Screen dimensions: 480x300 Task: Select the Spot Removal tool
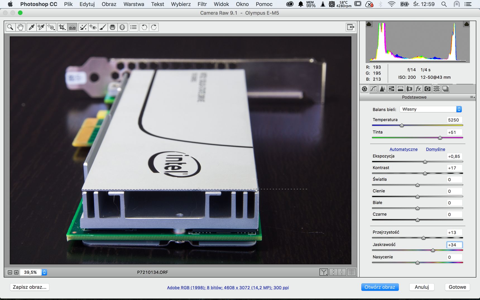click(83, 27)
